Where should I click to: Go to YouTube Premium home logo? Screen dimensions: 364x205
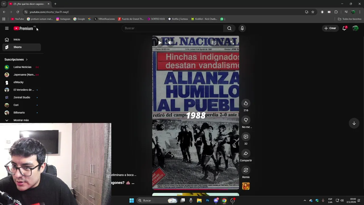pos(23,28)
